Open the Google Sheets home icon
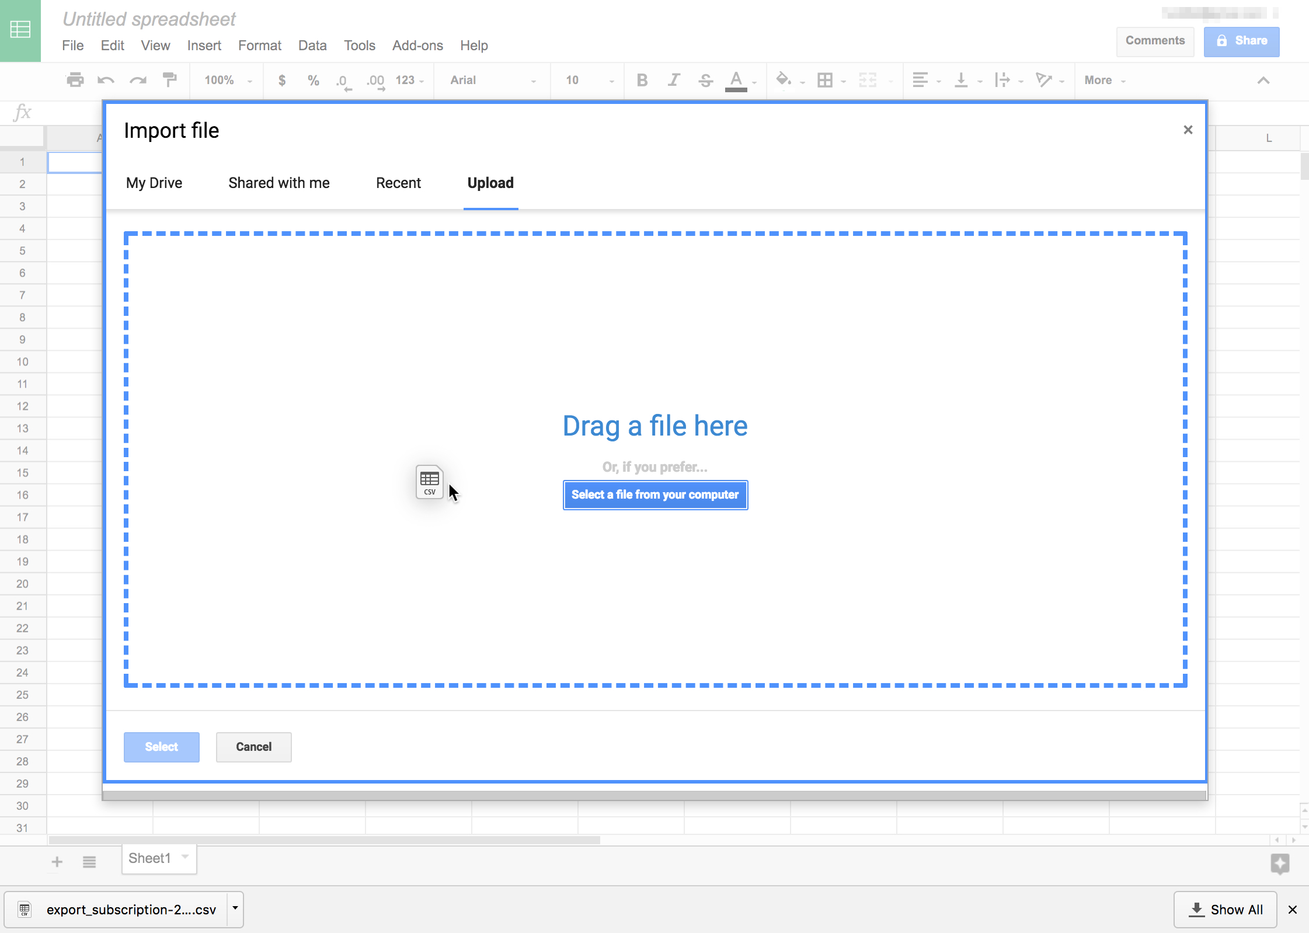Viewport: 1309px width, 933px height. (20, 30)
